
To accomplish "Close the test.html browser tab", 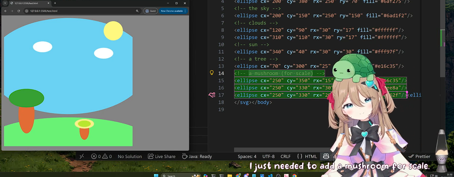I will click(x=48, y=3).
